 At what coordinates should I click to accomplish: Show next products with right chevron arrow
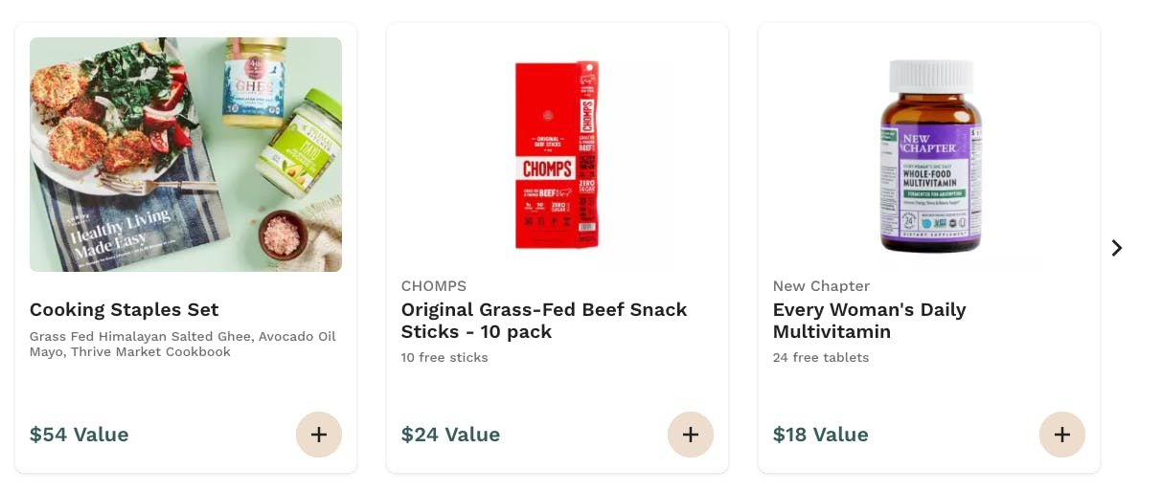pos(1116,248)
